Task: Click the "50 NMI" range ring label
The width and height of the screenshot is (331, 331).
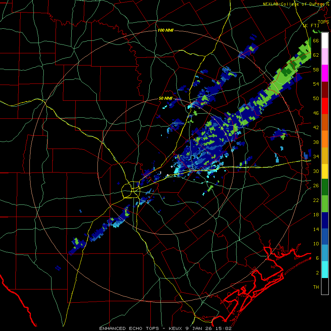Action: (x=165, y=98)
